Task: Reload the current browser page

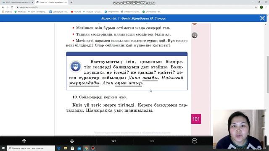Action: [x=12, y=7]
